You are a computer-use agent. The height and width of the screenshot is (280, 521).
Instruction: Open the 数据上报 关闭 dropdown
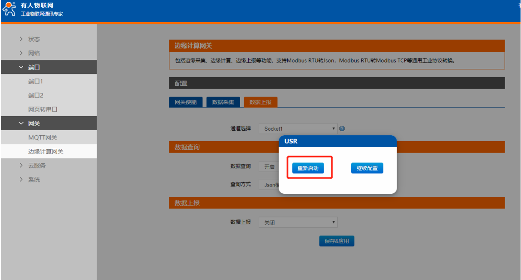[x=298, y=222]
